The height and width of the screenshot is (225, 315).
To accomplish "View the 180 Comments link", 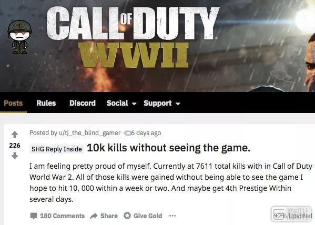I will coord(62,216).
